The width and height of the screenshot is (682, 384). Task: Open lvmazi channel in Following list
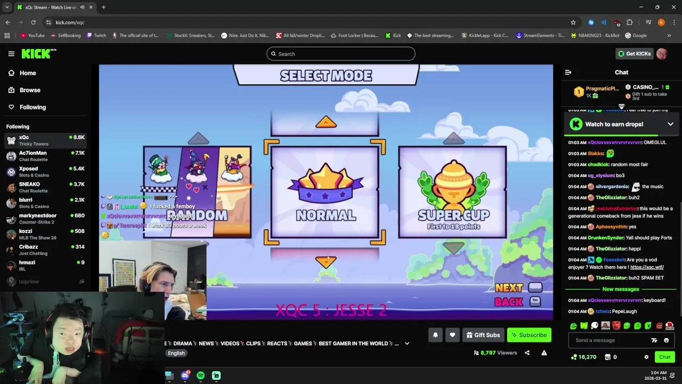tap(45, 266)
